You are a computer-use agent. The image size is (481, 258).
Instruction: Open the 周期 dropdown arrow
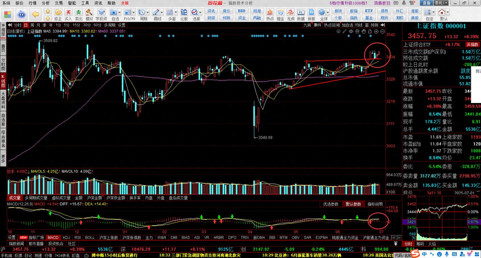point(148,12)
